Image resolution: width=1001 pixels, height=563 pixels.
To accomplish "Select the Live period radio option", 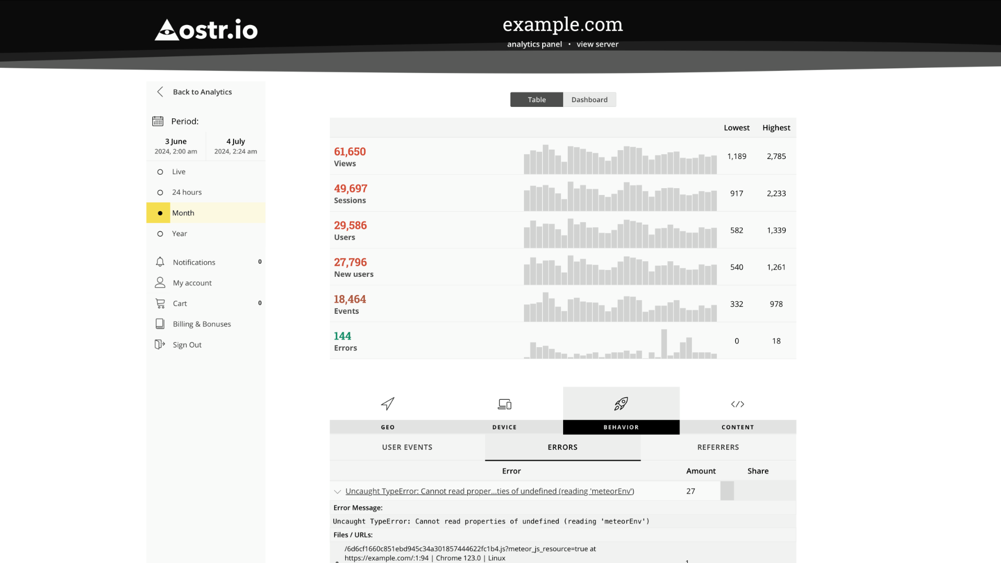I will point(160,172).
